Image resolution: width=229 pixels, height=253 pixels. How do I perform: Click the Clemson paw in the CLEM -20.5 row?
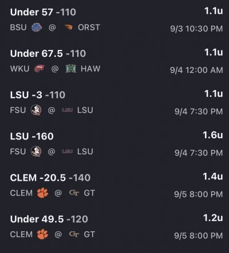click(42, 193)
